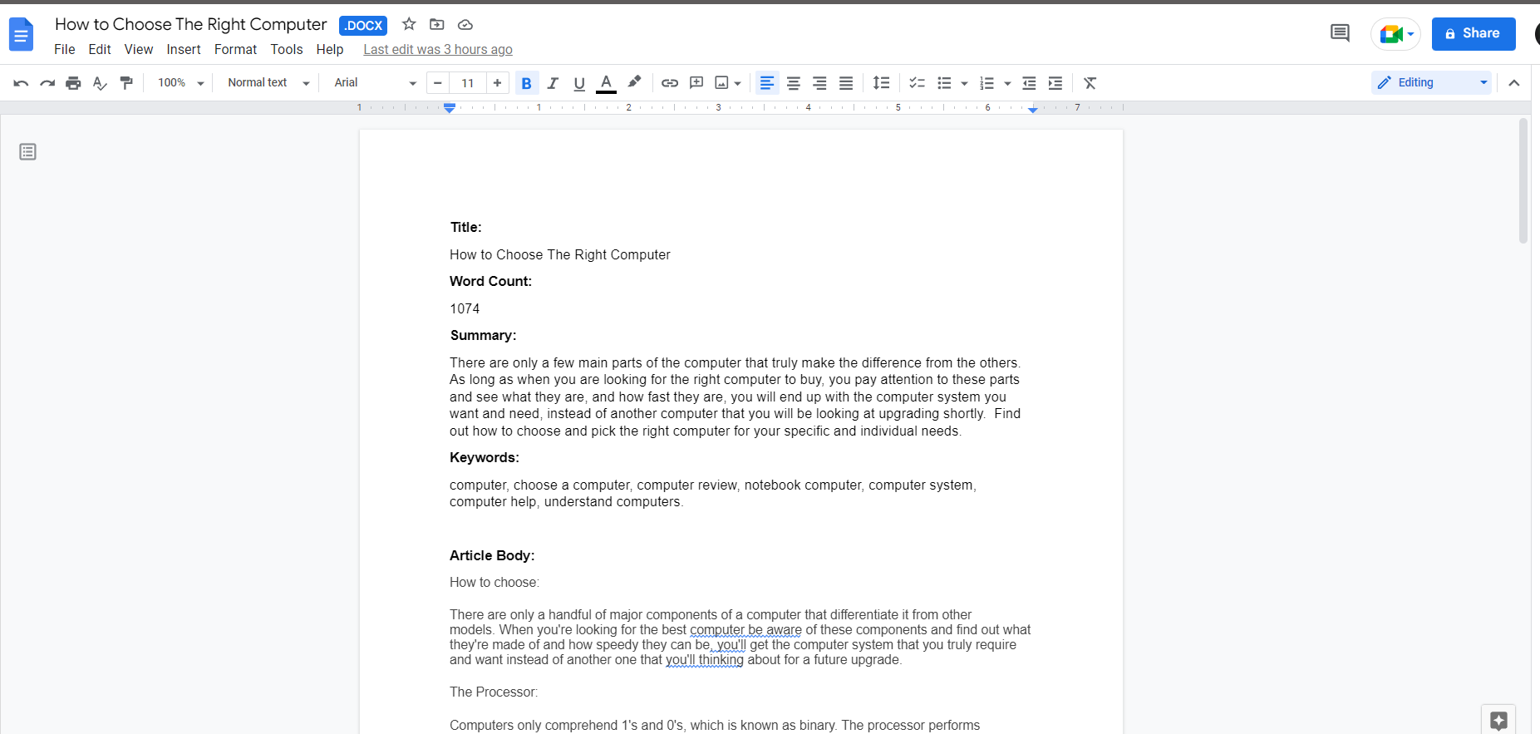This screenshot has height=734, width=1540.
Task: Select the Paint format tool
Action: (x=126, y=83)
